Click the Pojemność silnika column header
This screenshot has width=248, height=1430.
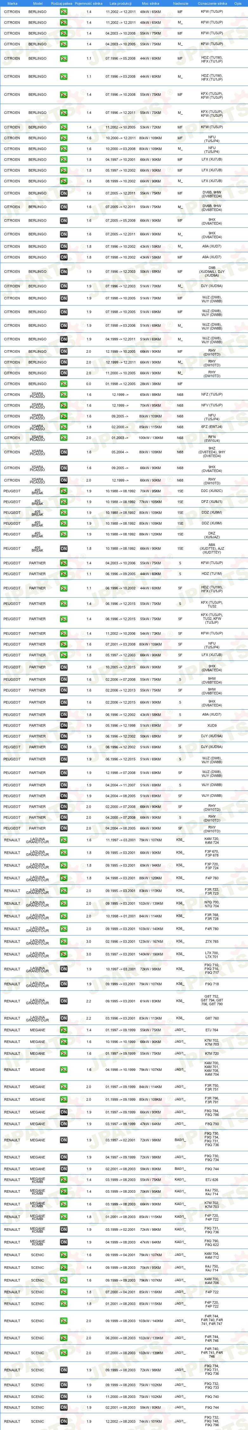coord(89,3)
